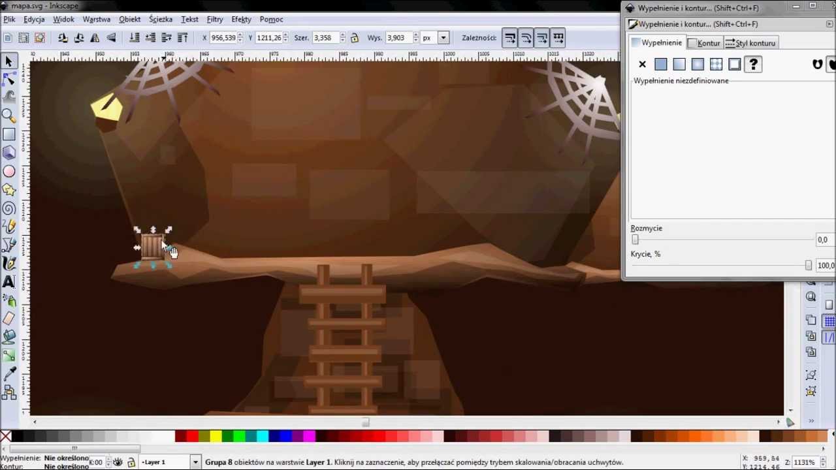Apply a linear gradient fill
Viewport: 836px width, 470px height.
(679, 63)
